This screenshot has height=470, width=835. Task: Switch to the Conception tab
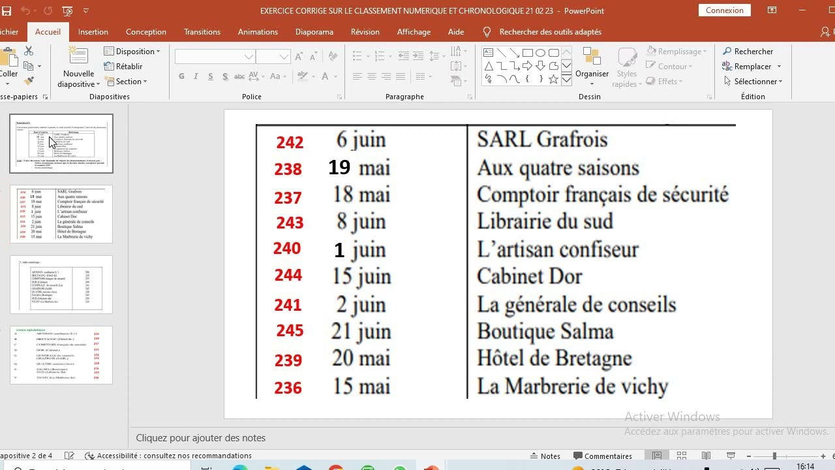tap(146, 31)
